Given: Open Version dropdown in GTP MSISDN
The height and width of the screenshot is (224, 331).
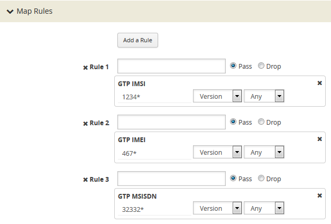Looking at the screenshot, I should tap(217, 209).
